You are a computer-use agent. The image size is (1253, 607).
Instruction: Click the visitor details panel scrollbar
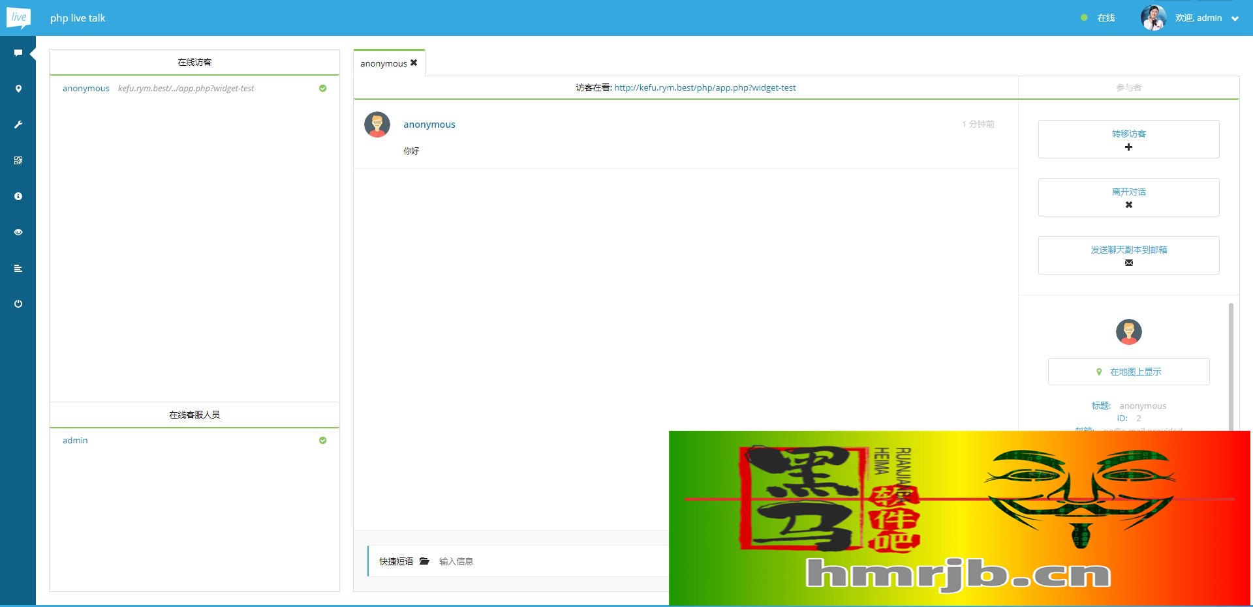[1231, 366]
